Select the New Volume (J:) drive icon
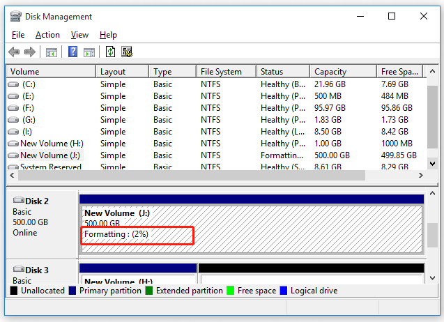Viewport: 444px width, 322px height. (13, 155)
